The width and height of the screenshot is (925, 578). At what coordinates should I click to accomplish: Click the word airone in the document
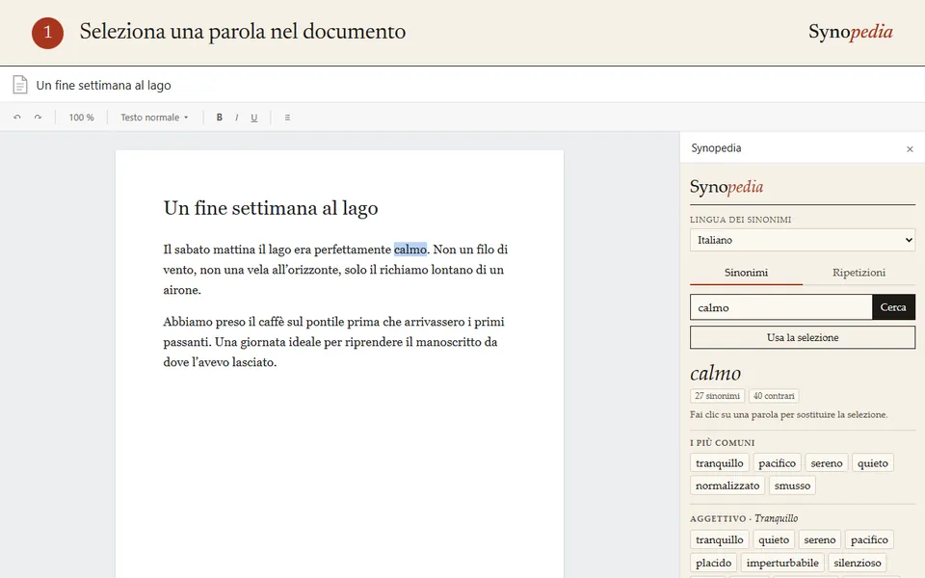[180, 290]
